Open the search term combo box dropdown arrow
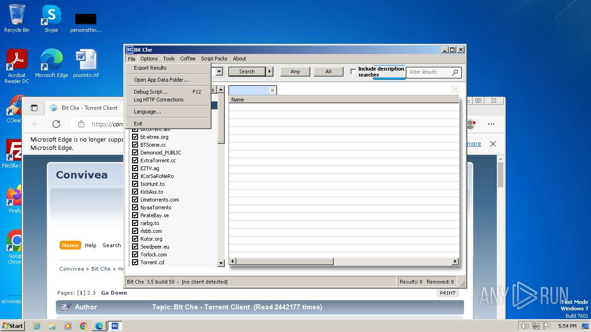The image size is (591, 332). tap(219, 71)
